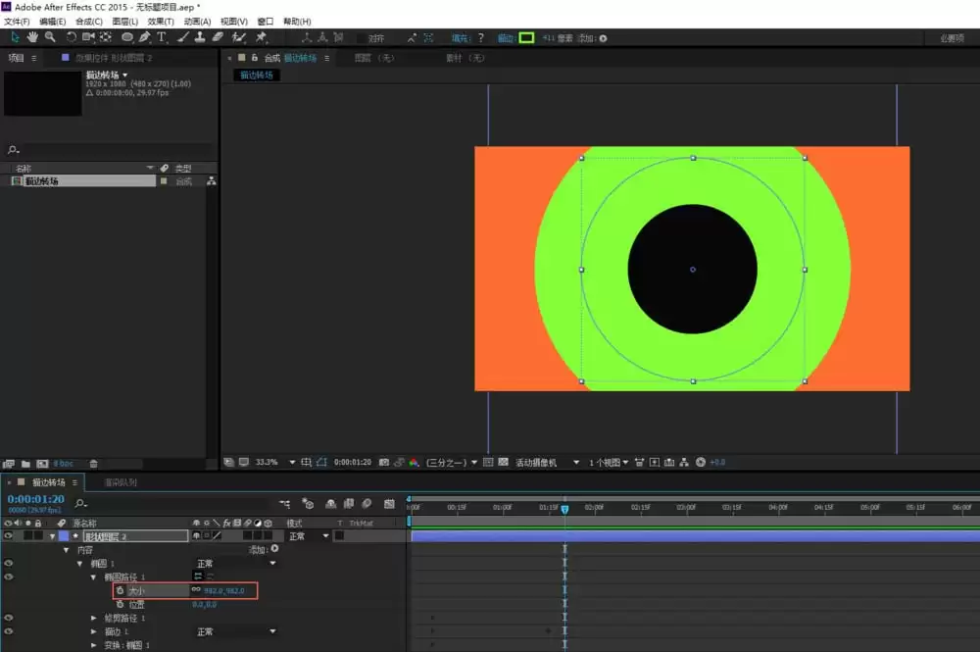Toggle the size stopwatch keyframe icon

tap(120, 590)
